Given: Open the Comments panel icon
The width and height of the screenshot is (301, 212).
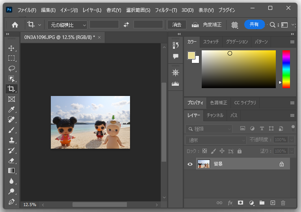Looking at the screenshot, I should pyautogui.click(x=175, y=56).
